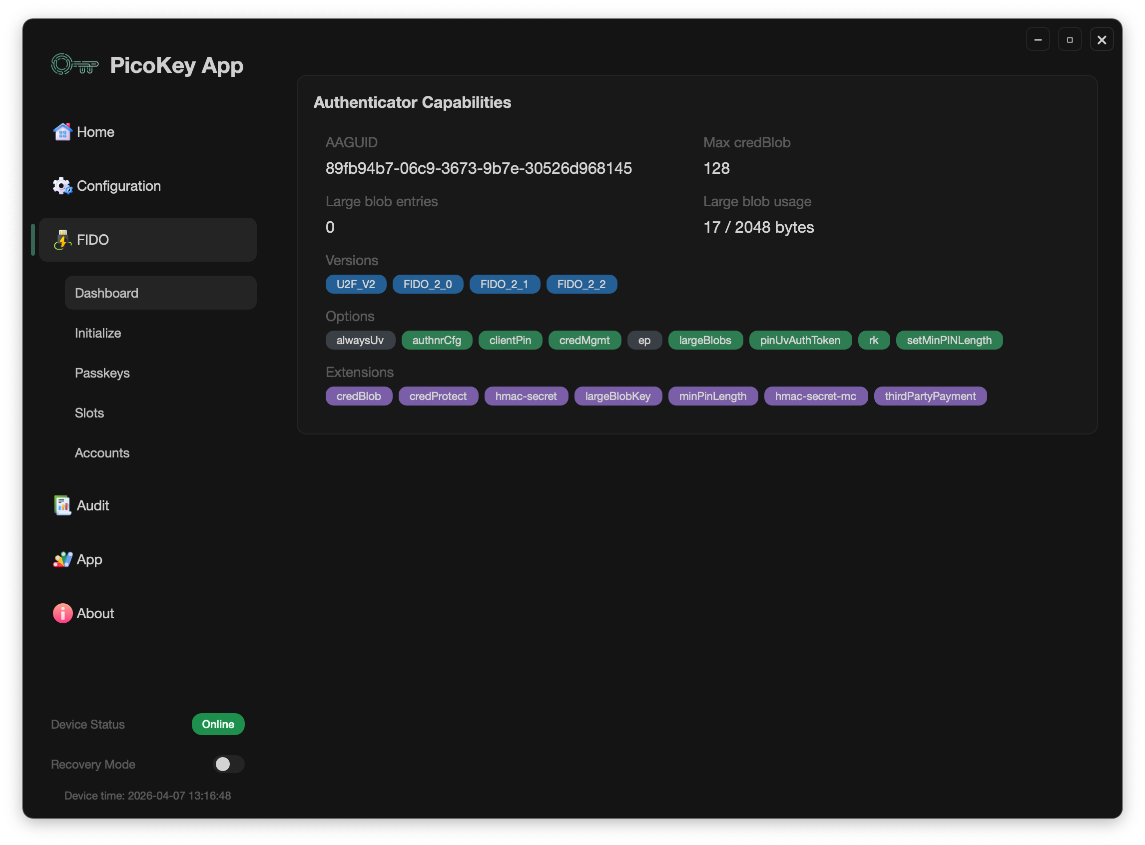
Task: Select the credProtect extension badge
Action: click(x=438, y=396)
